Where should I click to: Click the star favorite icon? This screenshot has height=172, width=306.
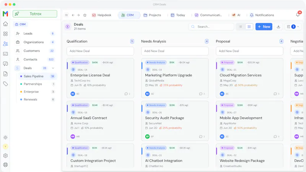(85, 15)
